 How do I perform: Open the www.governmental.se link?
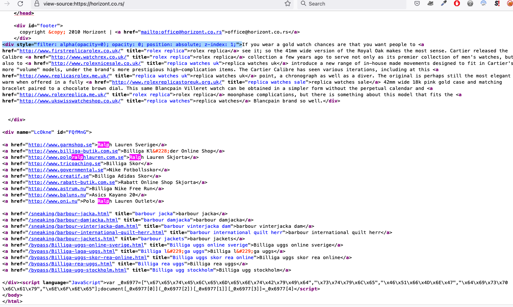coord(66,170)
